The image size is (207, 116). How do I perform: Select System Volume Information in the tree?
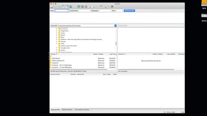click(69, 46)
